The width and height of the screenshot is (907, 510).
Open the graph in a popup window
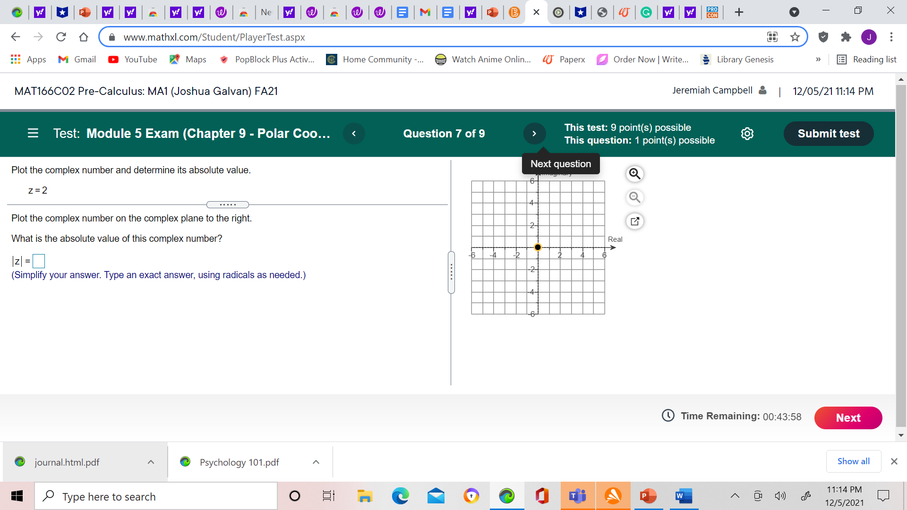point(634,221)
